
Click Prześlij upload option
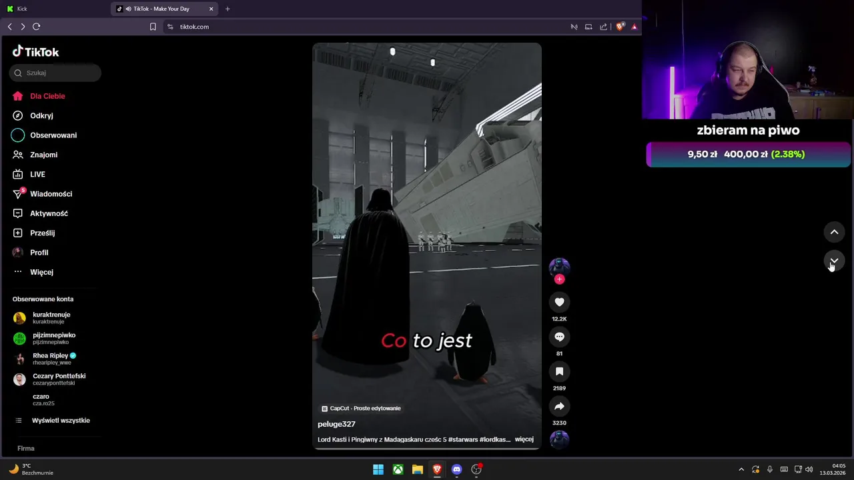[33, 233]
